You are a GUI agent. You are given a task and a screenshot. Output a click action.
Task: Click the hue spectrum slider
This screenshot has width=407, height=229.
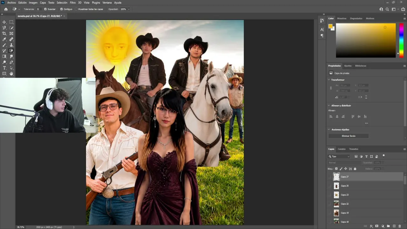(x=401, y=40)
